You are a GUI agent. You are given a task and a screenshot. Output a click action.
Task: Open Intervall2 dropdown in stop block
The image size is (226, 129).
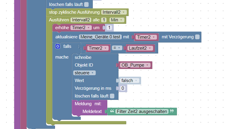114,12
